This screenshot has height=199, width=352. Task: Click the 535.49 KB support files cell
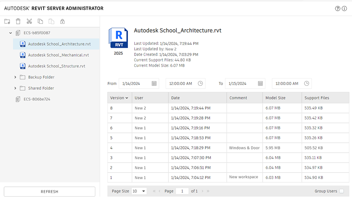325,108
